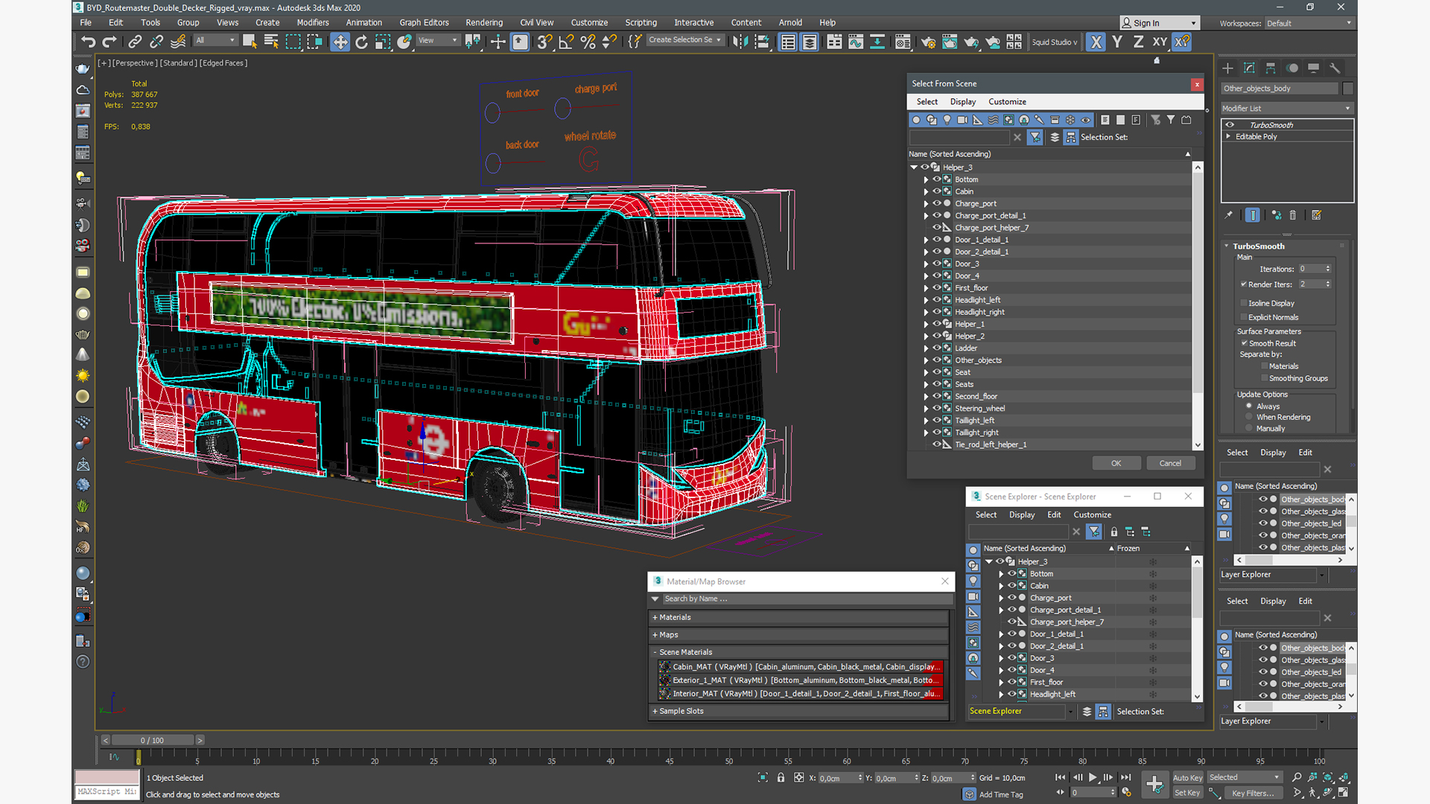The image size is (1430, 804).
Task: Select When Rendering update option
Action: [1249, 417]
